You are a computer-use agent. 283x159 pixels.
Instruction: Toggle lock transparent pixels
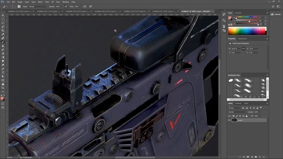pos(233,116)
